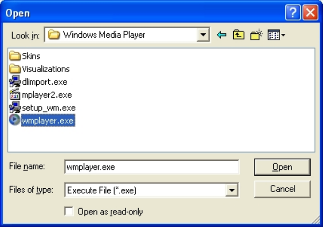323x227 pixels.
Task: Select the Skins folder icon
Action: (15, 56)
